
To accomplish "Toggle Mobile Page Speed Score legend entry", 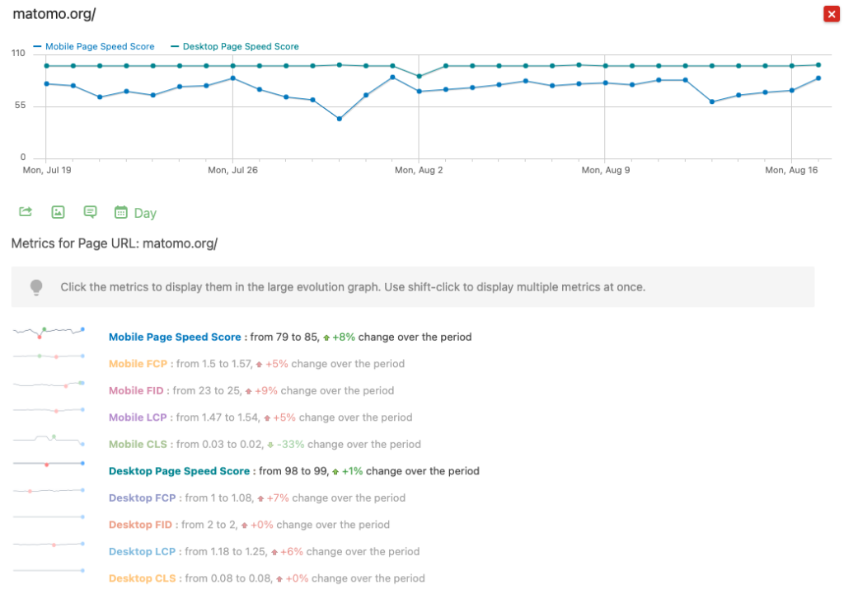I will pos(94,47).
